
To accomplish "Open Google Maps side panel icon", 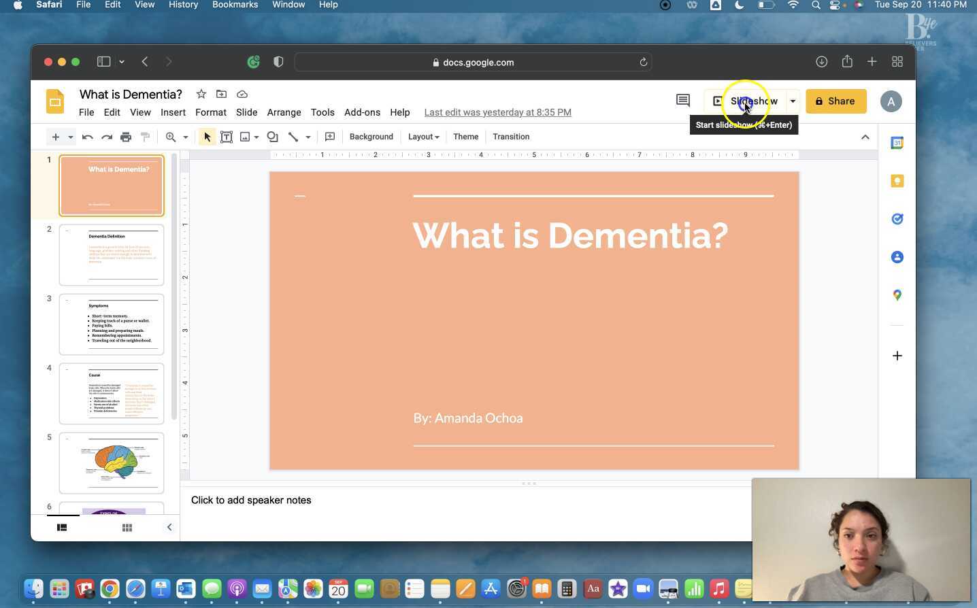I will tap(897, 295).
